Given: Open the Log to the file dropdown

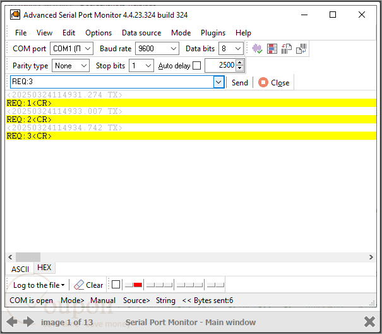Looking at the screenshot, I should [x=39, y=285].
